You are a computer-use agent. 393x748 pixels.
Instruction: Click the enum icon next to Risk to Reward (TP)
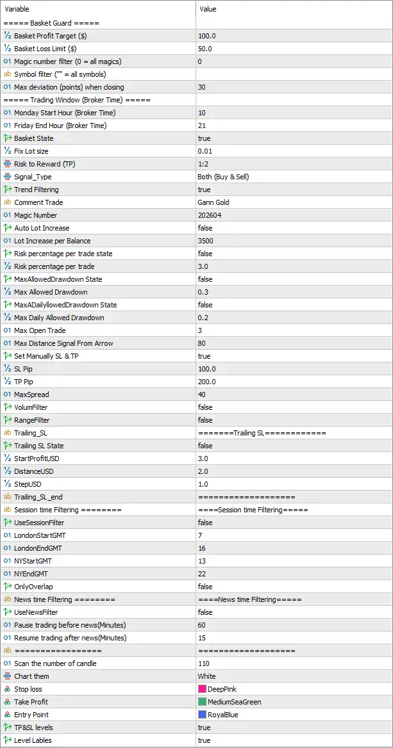click(7, 164)
